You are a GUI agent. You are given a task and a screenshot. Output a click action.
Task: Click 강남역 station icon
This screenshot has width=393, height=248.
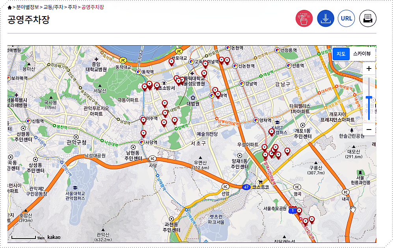tap(242, 83)
